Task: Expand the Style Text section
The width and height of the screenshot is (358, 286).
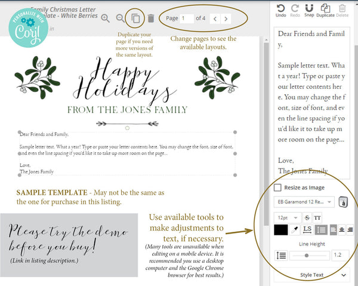Action: click(x=310, y=275)
